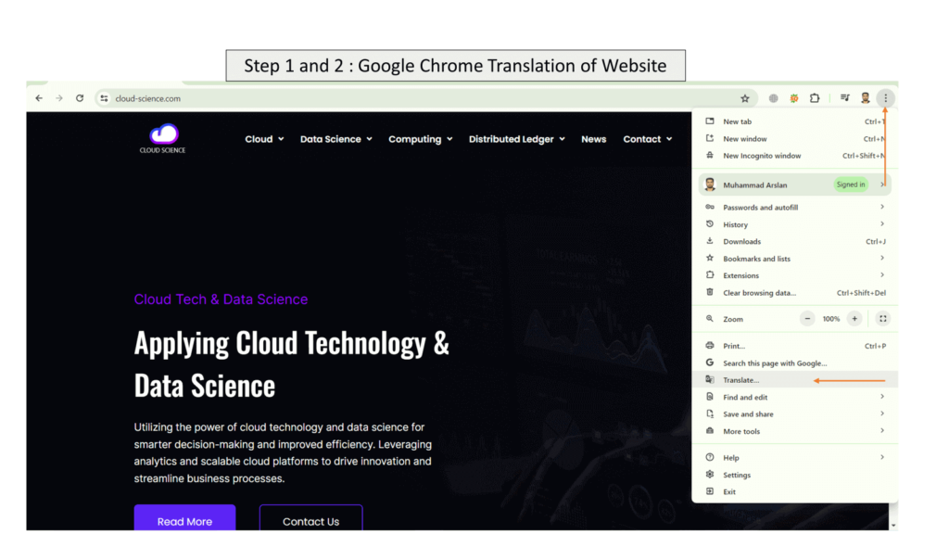Click the address bar showing cloud-science.com
This screenshot has width=949, height=534.
tap(148, 97)
